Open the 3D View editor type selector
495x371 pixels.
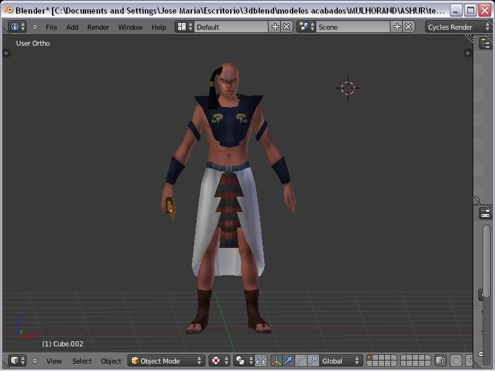(17, 360)
